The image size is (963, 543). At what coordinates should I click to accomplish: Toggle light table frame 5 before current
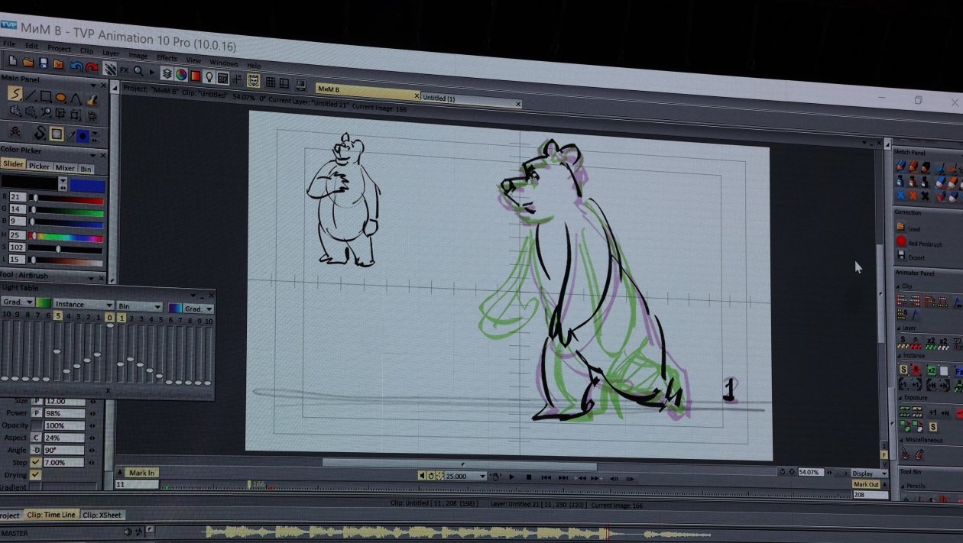point(58,315)
